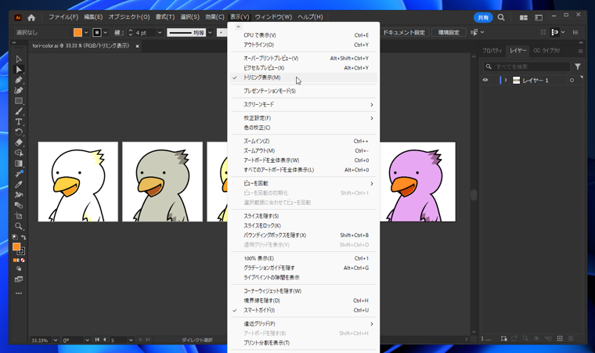Click the 共有 share button
Viewport: 595px width, 353px height.
click(483, 17)
